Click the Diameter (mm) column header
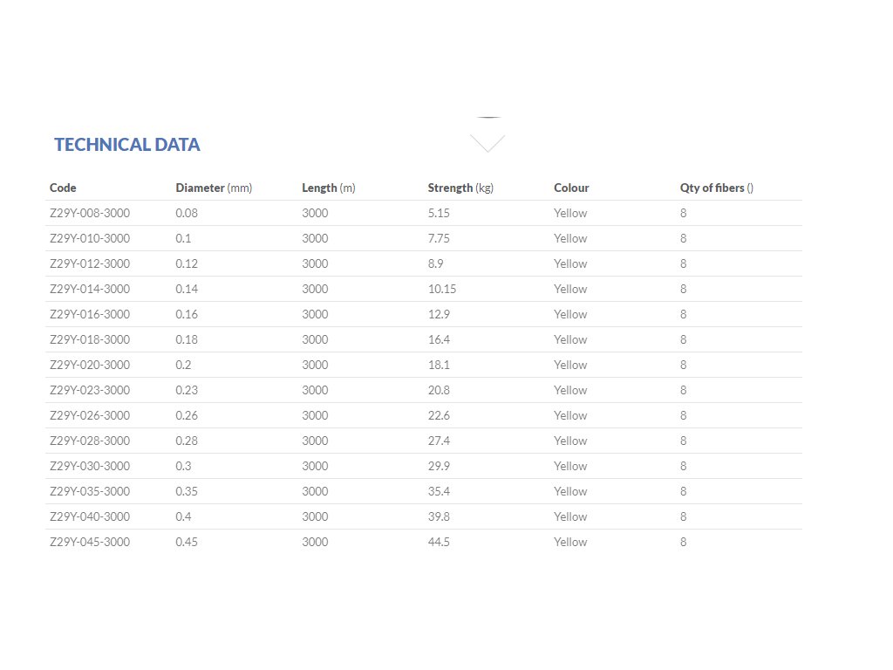The width and height of the screenshot is (893, 670). [x=214, y=188]
